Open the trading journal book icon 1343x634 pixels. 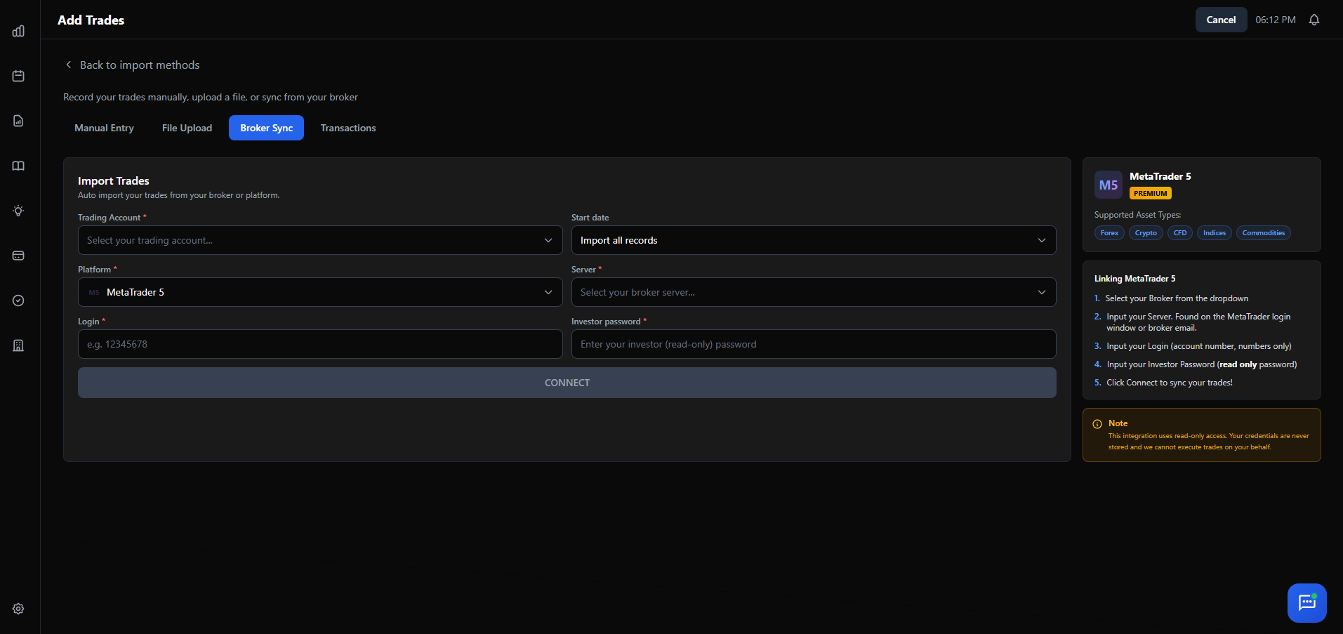(18, 166)
